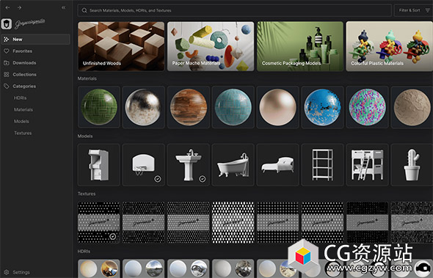
Task: Select the teal tile material sphere
Action: coord(233,107)
